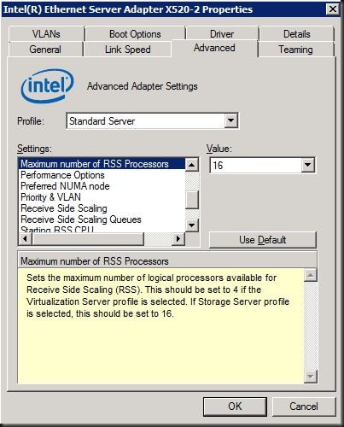Open the Boot Options tab

pyautogui.click(x=135, y=34)
